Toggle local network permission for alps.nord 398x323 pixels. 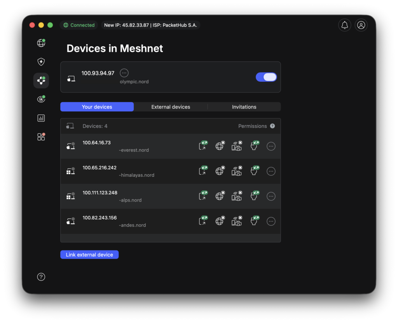point(237,196)
